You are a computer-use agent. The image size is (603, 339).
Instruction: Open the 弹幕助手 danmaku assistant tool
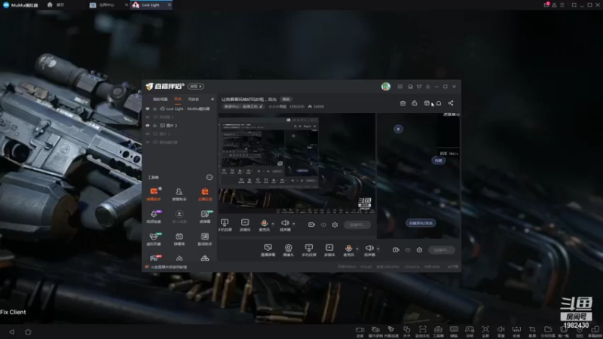tap(154, 194)
